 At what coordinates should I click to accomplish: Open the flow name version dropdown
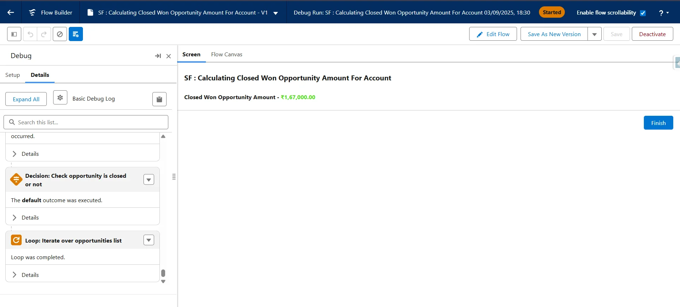point(276,13)
